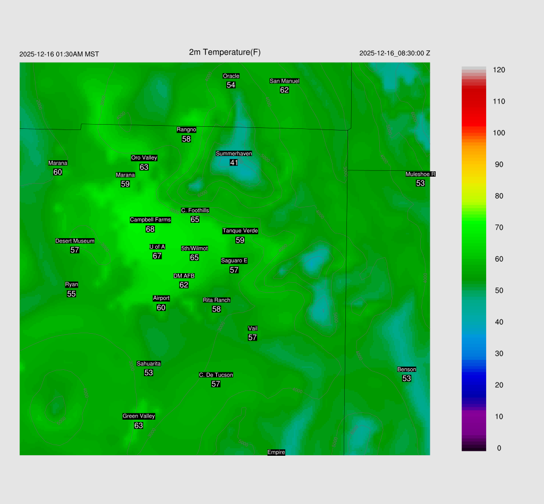Screen dimensions: 544x504
Task: Click the Marana station reading 60
Action: click(x=58, y=172)
